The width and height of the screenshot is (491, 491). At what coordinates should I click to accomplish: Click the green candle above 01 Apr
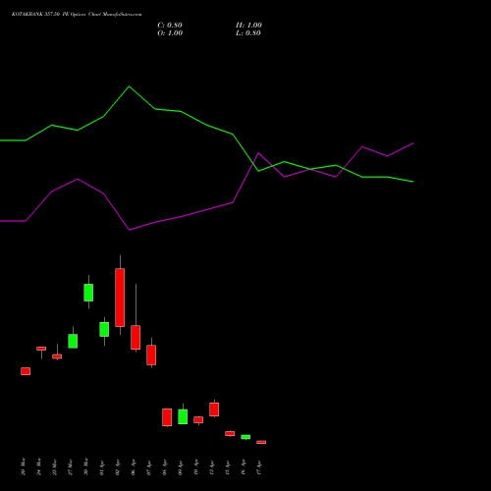[x=104, y=329]
